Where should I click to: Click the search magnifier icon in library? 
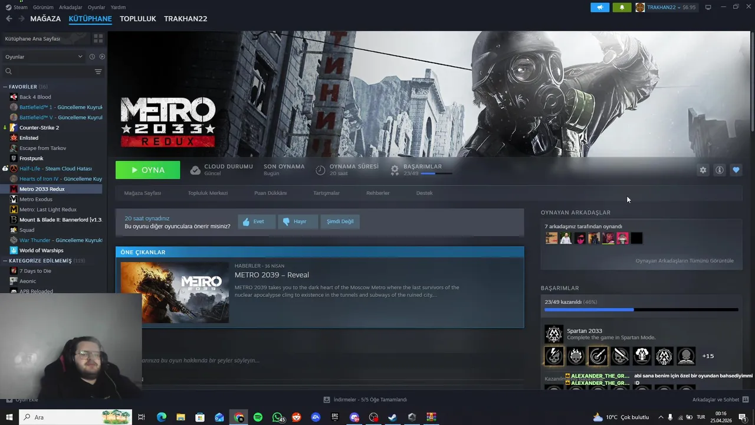point(8,71)
